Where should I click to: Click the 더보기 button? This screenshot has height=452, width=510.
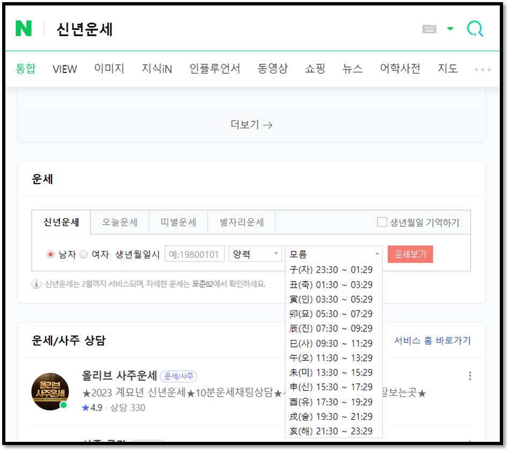tap(251, 124)
